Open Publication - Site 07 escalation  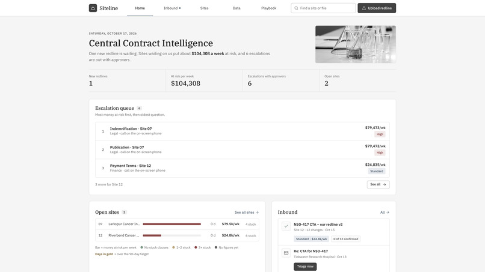[242, 150]
